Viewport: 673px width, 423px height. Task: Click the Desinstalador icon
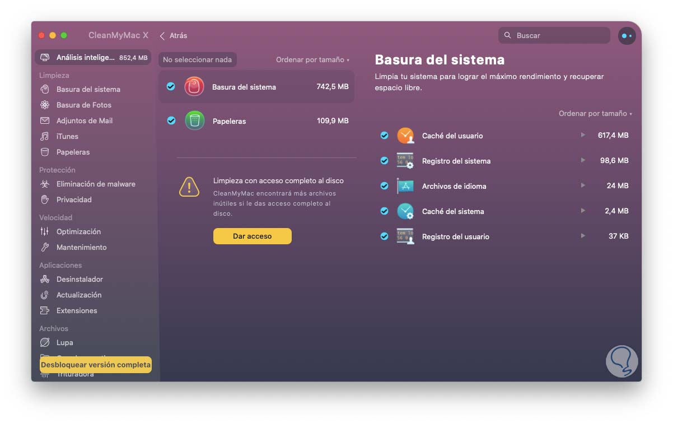point(45,279)
